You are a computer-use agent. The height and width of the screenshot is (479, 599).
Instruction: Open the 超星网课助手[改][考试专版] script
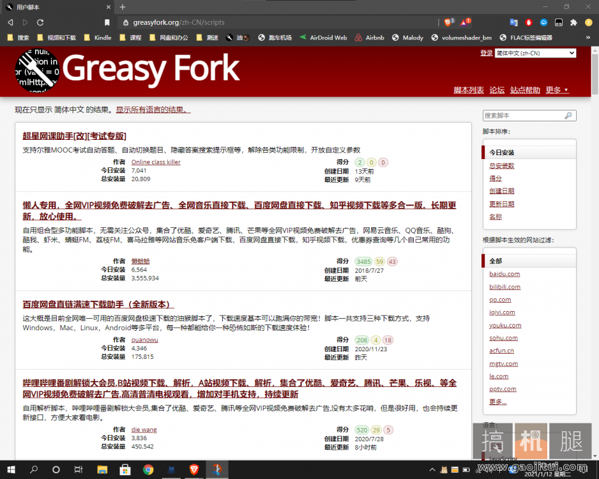click(75, 136)
